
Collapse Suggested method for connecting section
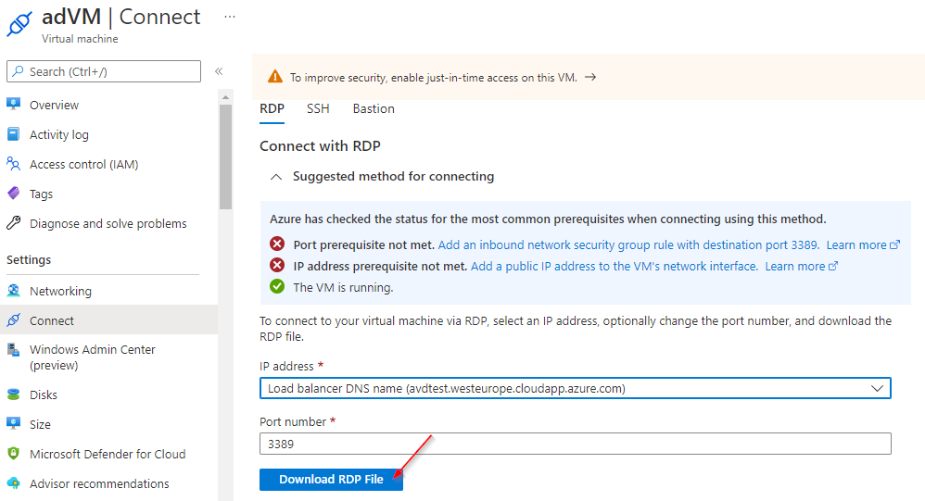click(276, 177)
